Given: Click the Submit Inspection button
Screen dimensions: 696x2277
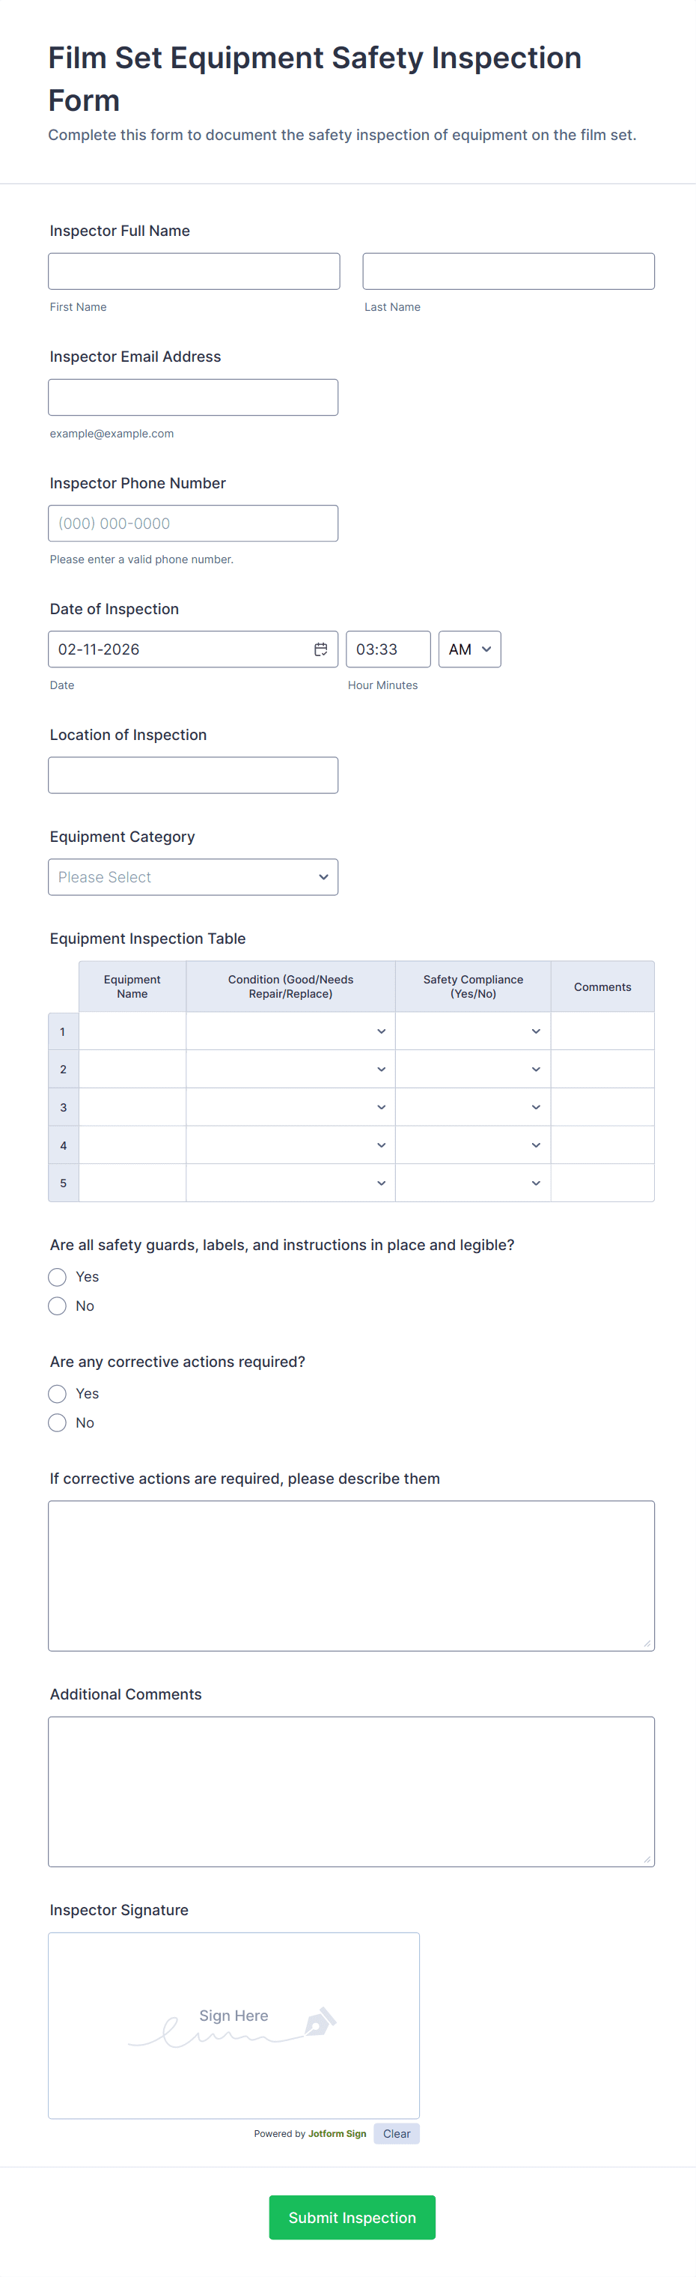Looking at the screenshot, I should [352, 2217].
